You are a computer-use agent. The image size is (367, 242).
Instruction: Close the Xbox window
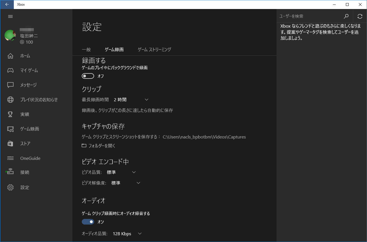coord(360,5)
